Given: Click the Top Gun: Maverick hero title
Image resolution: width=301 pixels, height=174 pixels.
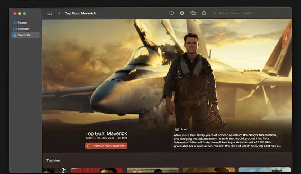Looking at the screenshot, I should [x=106, y=133].
